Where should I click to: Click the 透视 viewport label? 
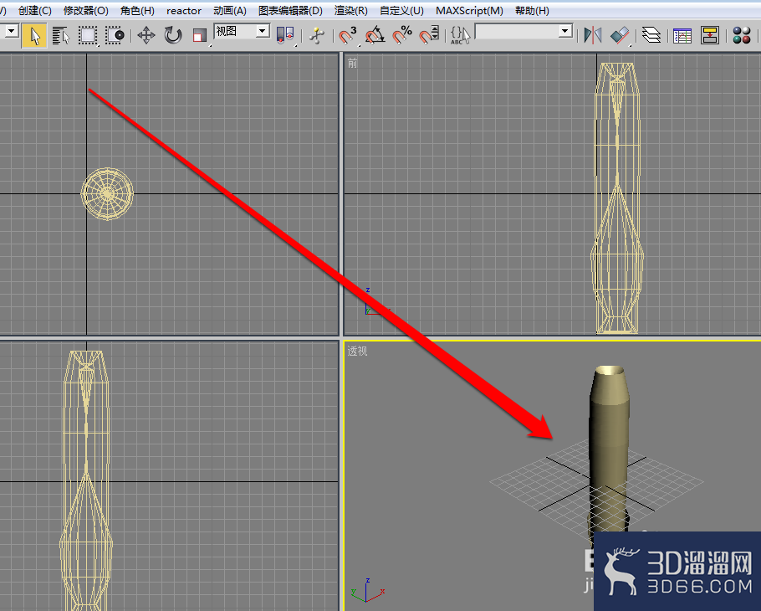click(x=357, y=351)
